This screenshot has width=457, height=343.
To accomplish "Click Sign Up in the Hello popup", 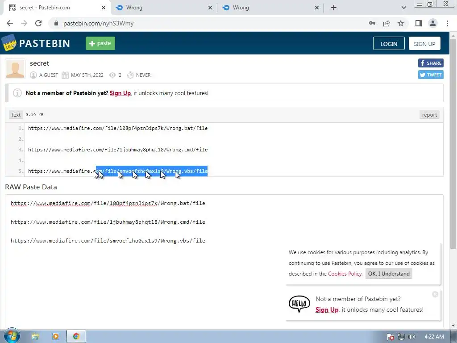I will 327,310.
